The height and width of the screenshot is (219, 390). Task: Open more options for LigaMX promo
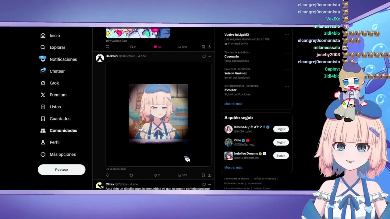[x=287, y=35]
